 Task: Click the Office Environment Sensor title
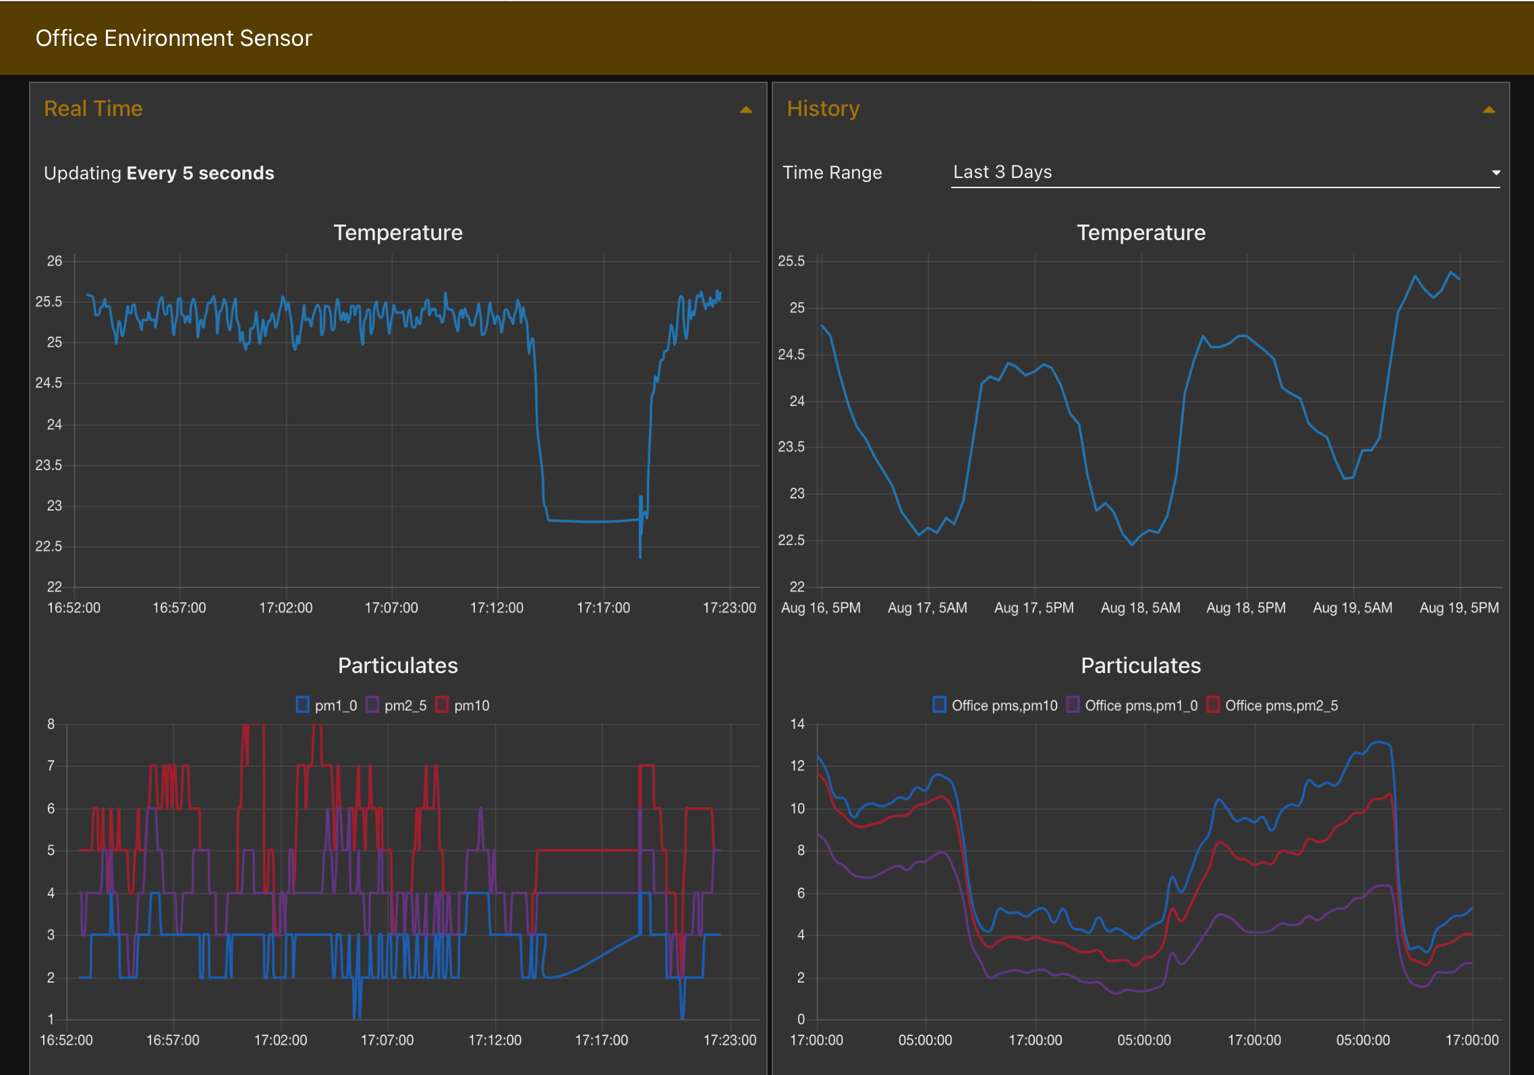click(x=174, y=38)
